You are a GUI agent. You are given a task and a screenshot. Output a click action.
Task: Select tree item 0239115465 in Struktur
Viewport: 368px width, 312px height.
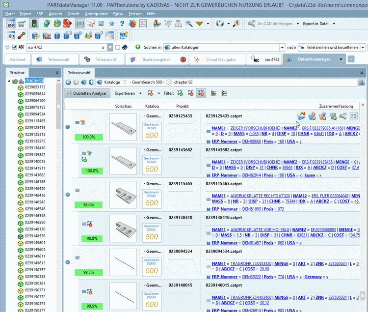[x=35, y=121]
